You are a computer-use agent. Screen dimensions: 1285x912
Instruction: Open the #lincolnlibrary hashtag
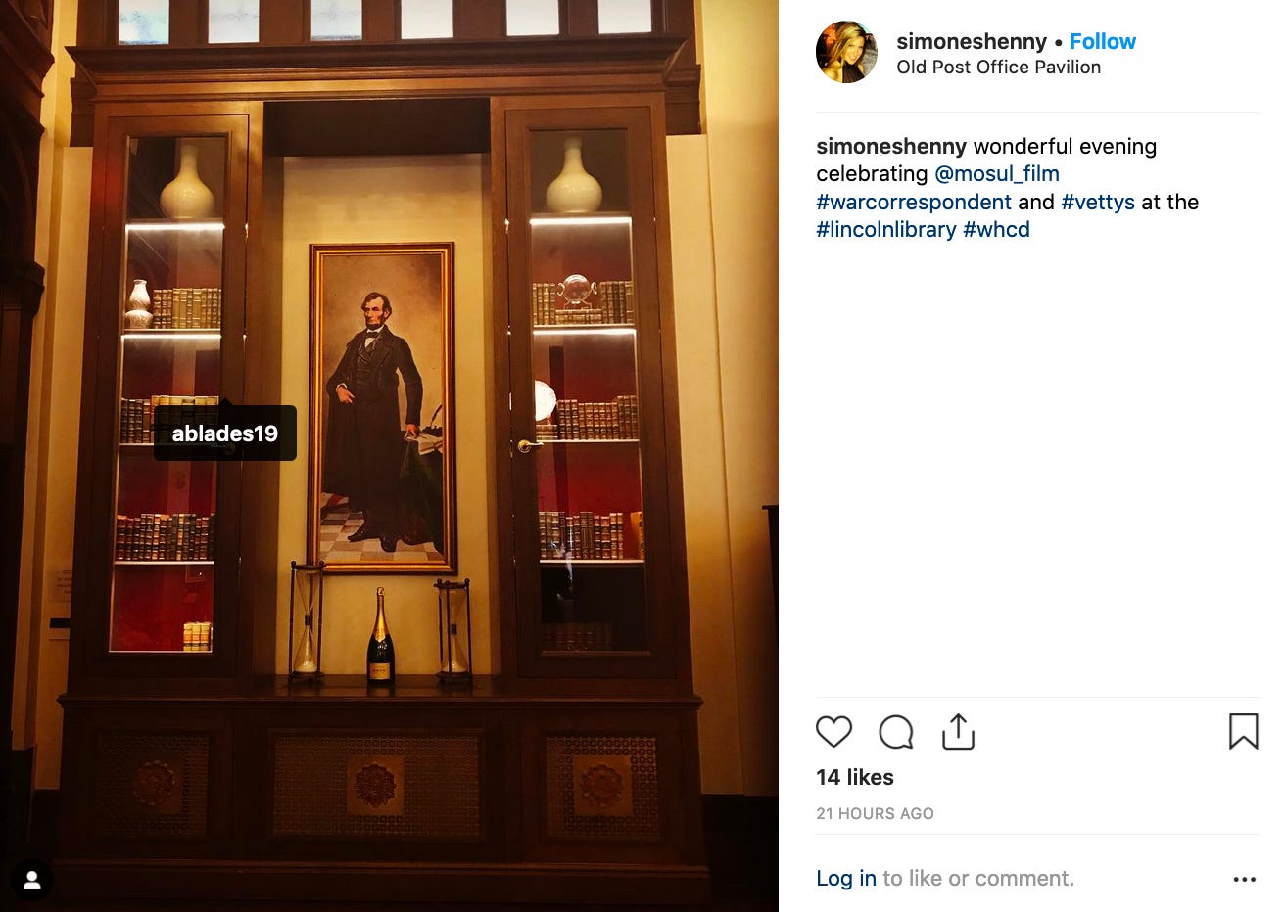tap(885, 230)
